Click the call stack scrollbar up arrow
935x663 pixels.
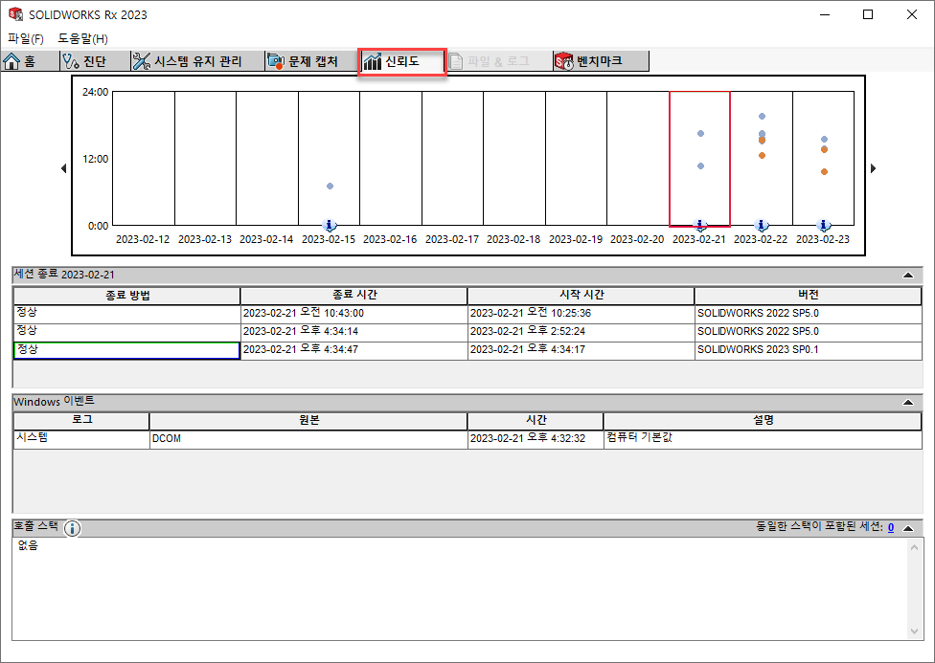(x=915, y=547)
